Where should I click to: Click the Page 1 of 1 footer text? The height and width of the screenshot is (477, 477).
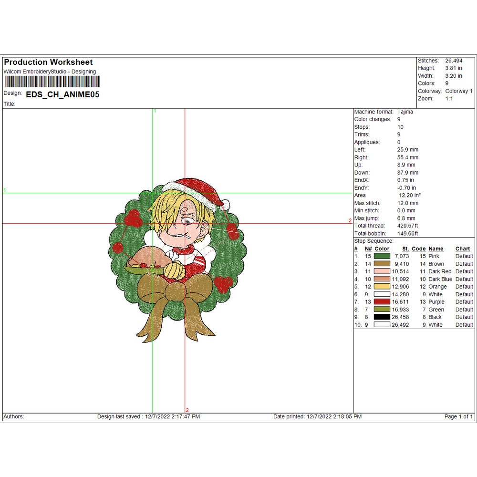click(x=458, y=416)
